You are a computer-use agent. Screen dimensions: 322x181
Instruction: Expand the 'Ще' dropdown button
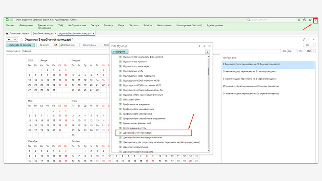[311, 45]
